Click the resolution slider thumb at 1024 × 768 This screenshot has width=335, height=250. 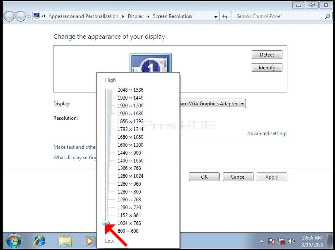pyautogui.click(x=106, y=223)
